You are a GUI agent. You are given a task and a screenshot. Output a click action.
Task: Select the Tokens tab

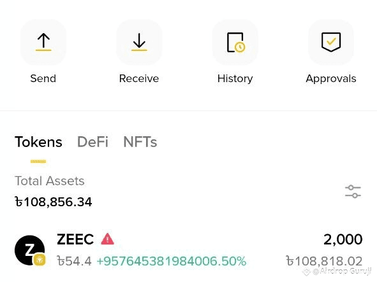tap(38, 141)
